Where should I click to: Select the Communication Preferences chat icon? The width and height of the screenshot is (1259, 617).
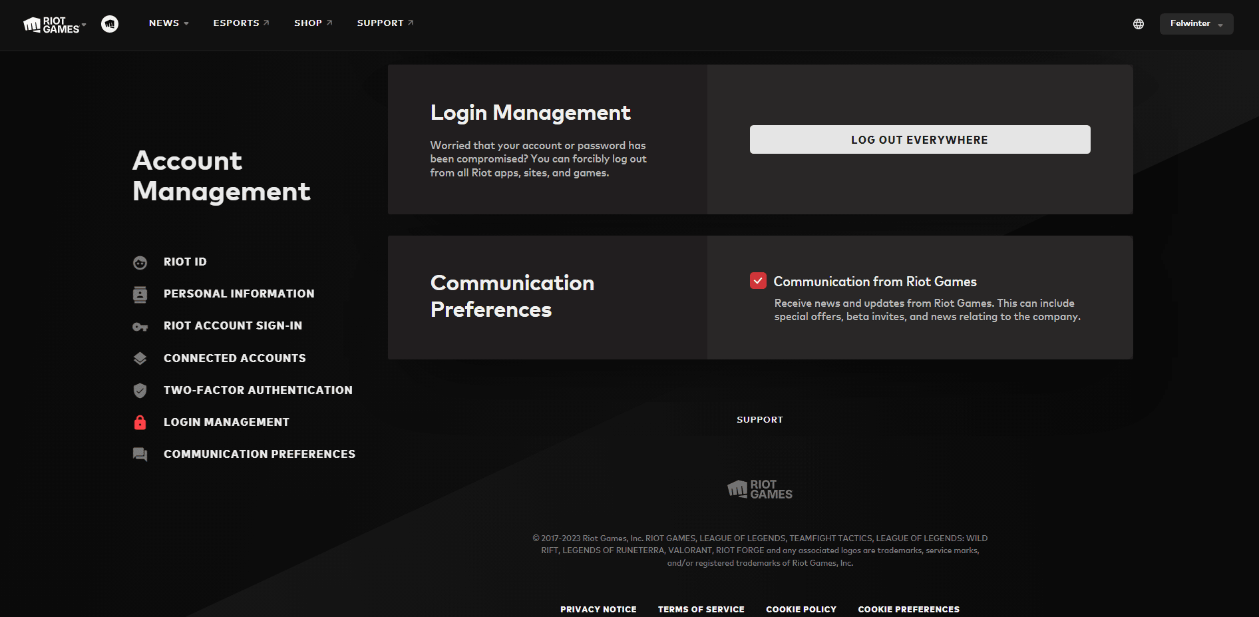coord(140,455)
